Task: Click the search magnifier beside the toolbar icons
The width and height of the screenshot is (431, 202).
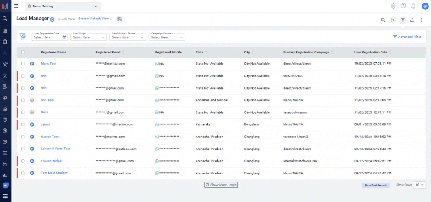Action: coord(383,20)
